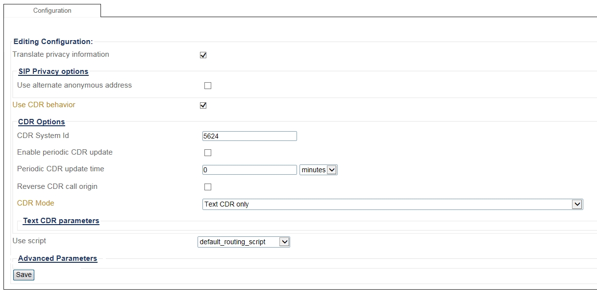Click the Translate privacy information label

[x=61, y=54]
